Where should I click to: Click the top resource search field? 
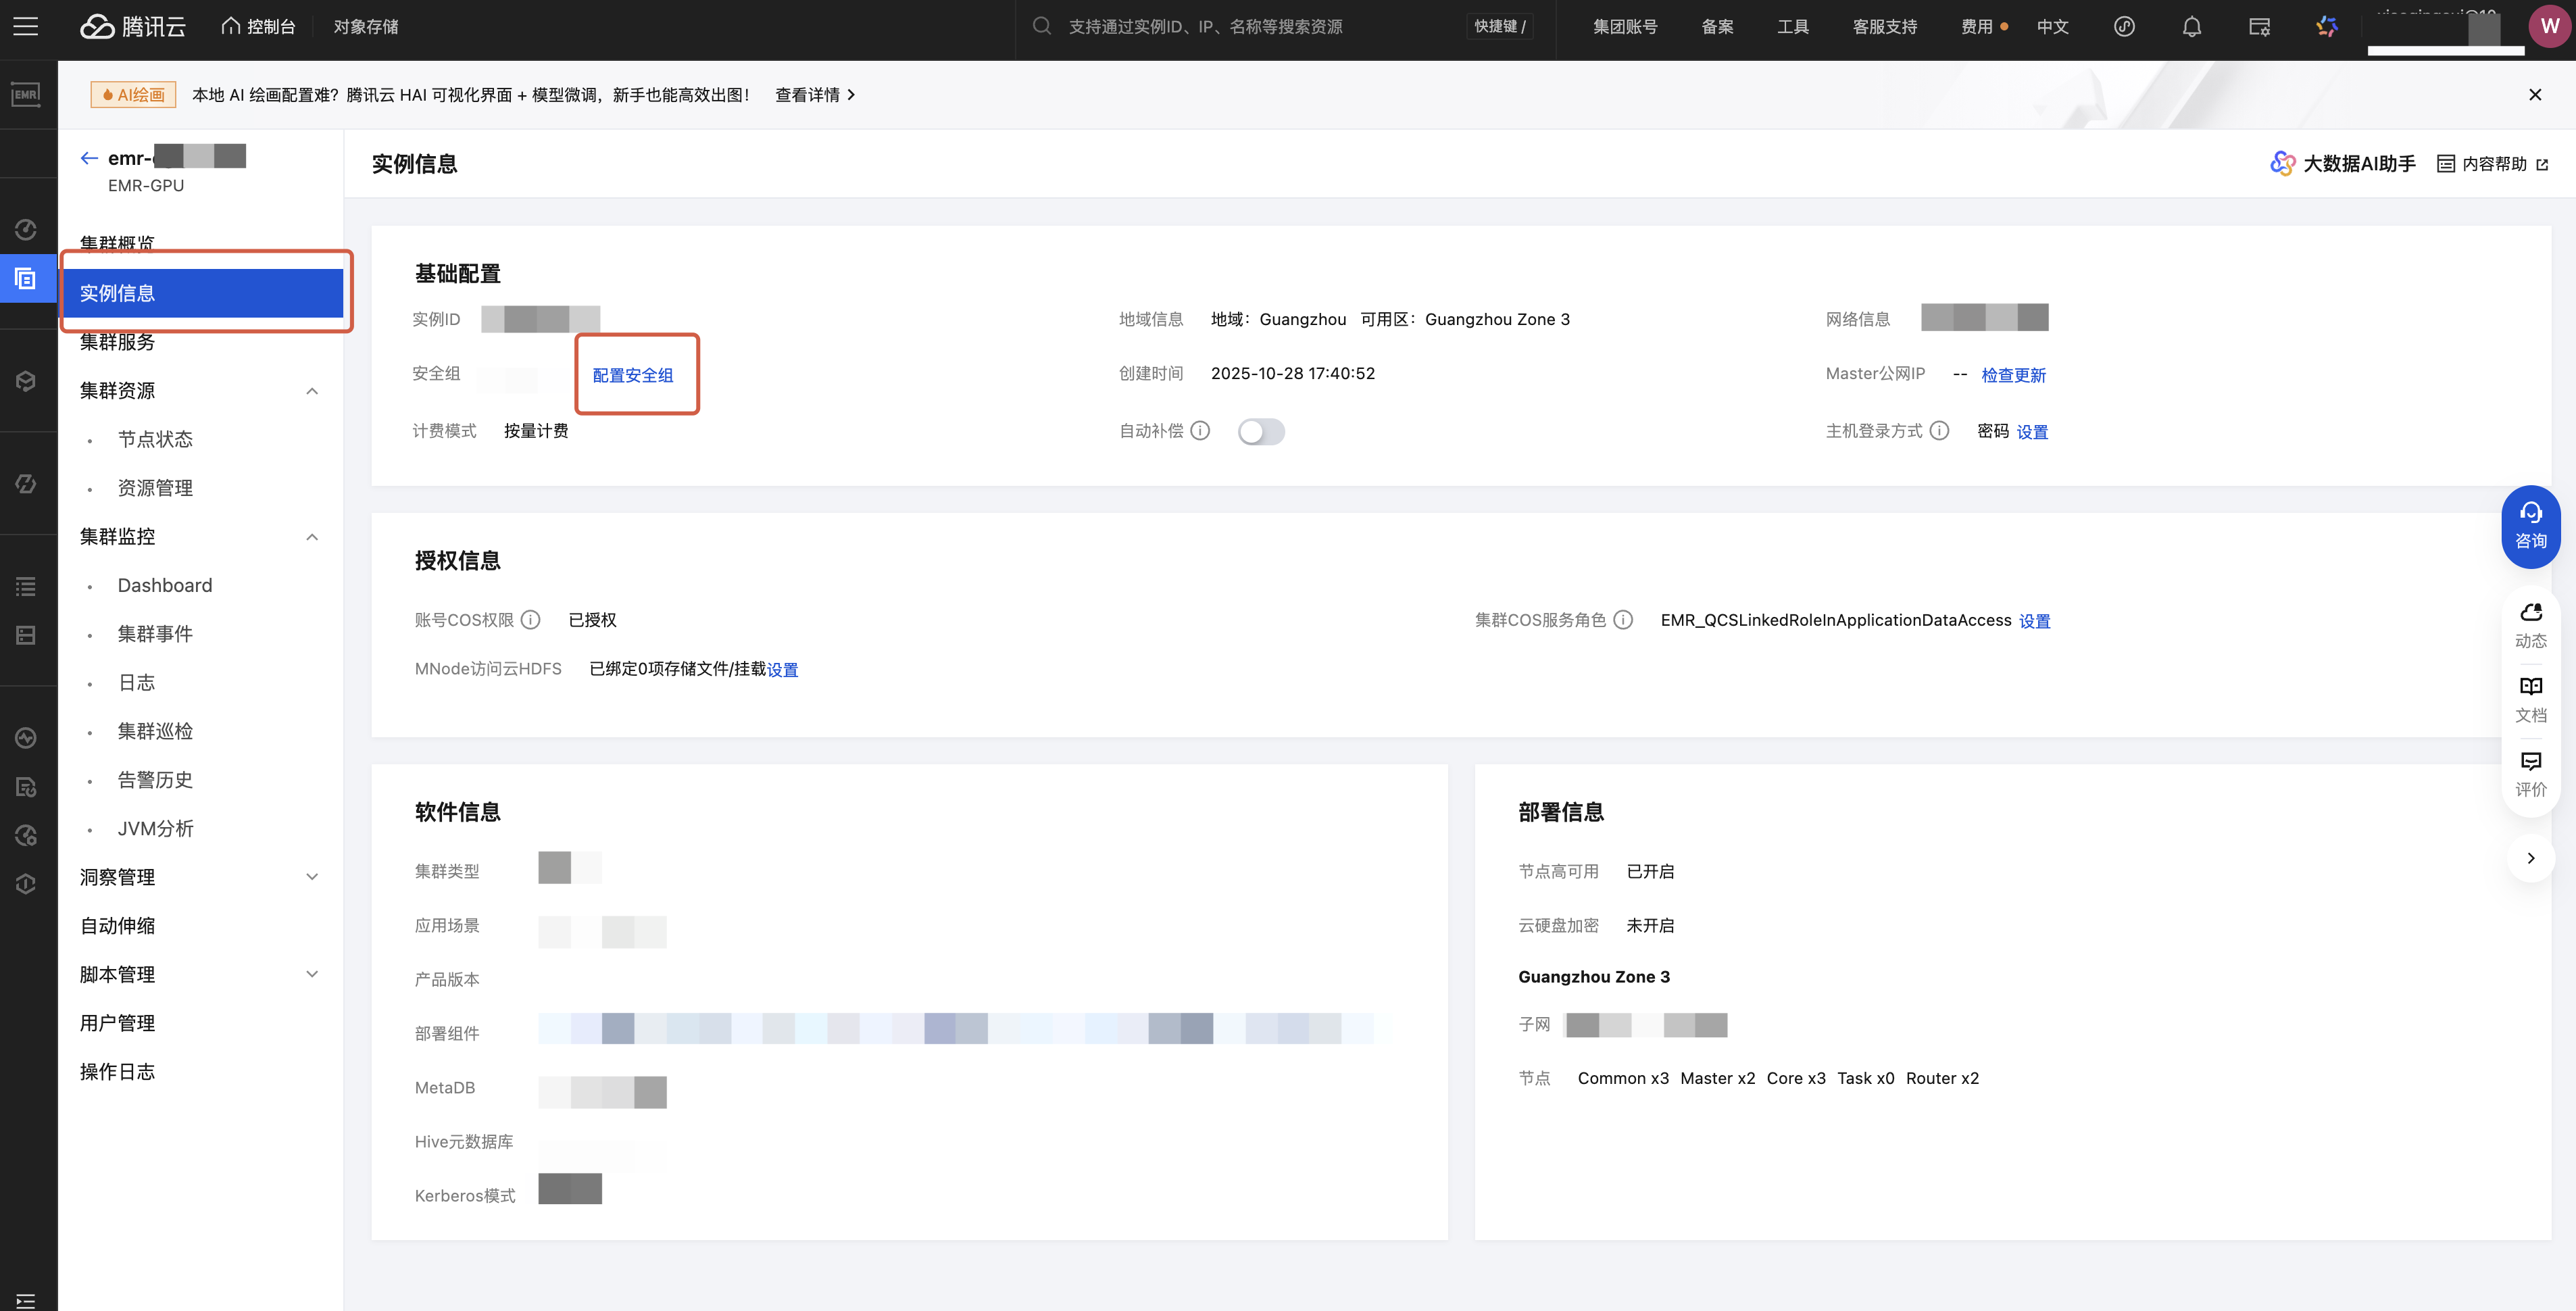click(x=1205, y=27)
